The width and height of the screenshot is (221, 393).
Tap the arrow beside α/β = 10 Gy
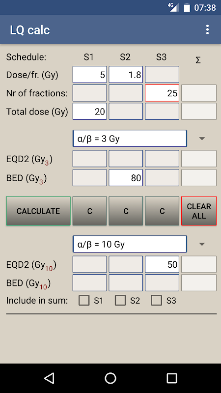tap(202, 244)
